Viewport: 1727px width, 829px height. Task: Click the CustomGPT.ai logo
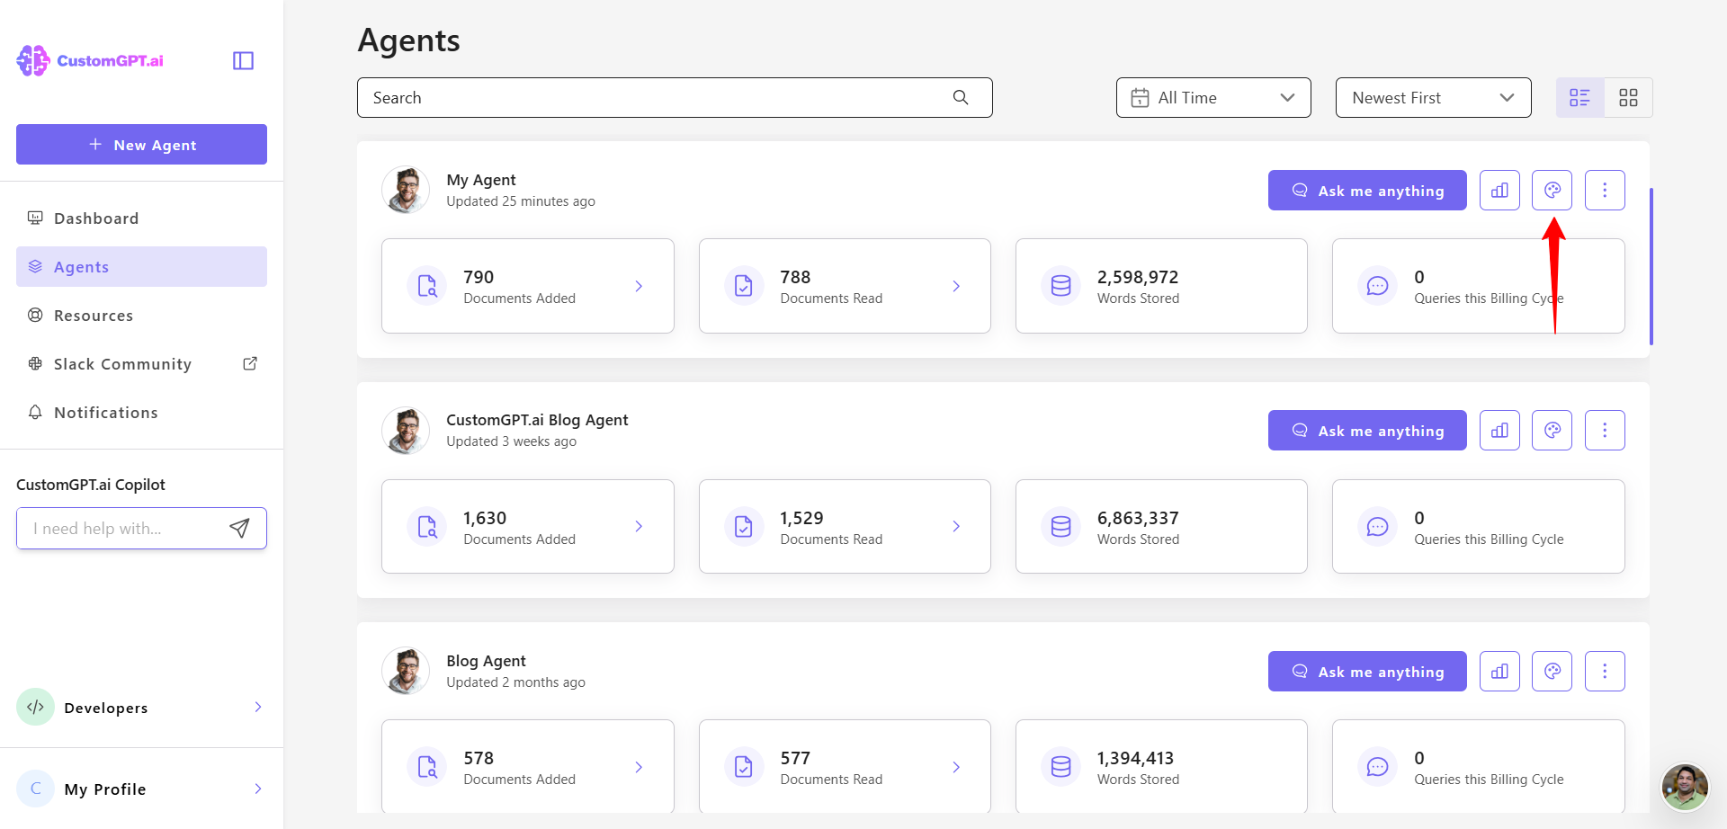tap(90, 60)
